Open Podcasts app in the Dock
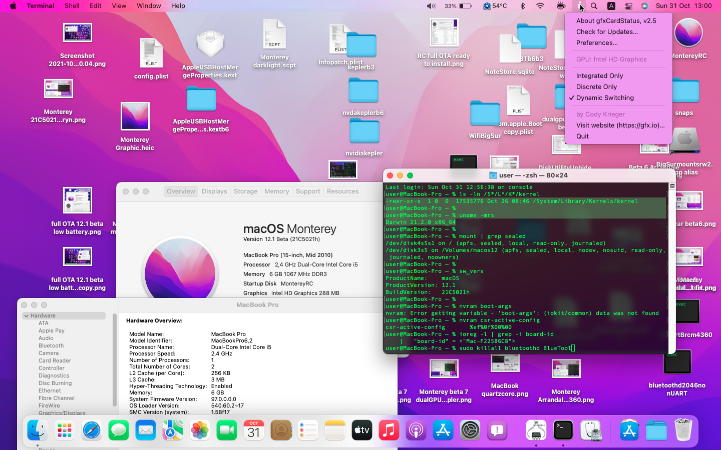Viewport: 721px width, 450px height. (x=416, y=430)
